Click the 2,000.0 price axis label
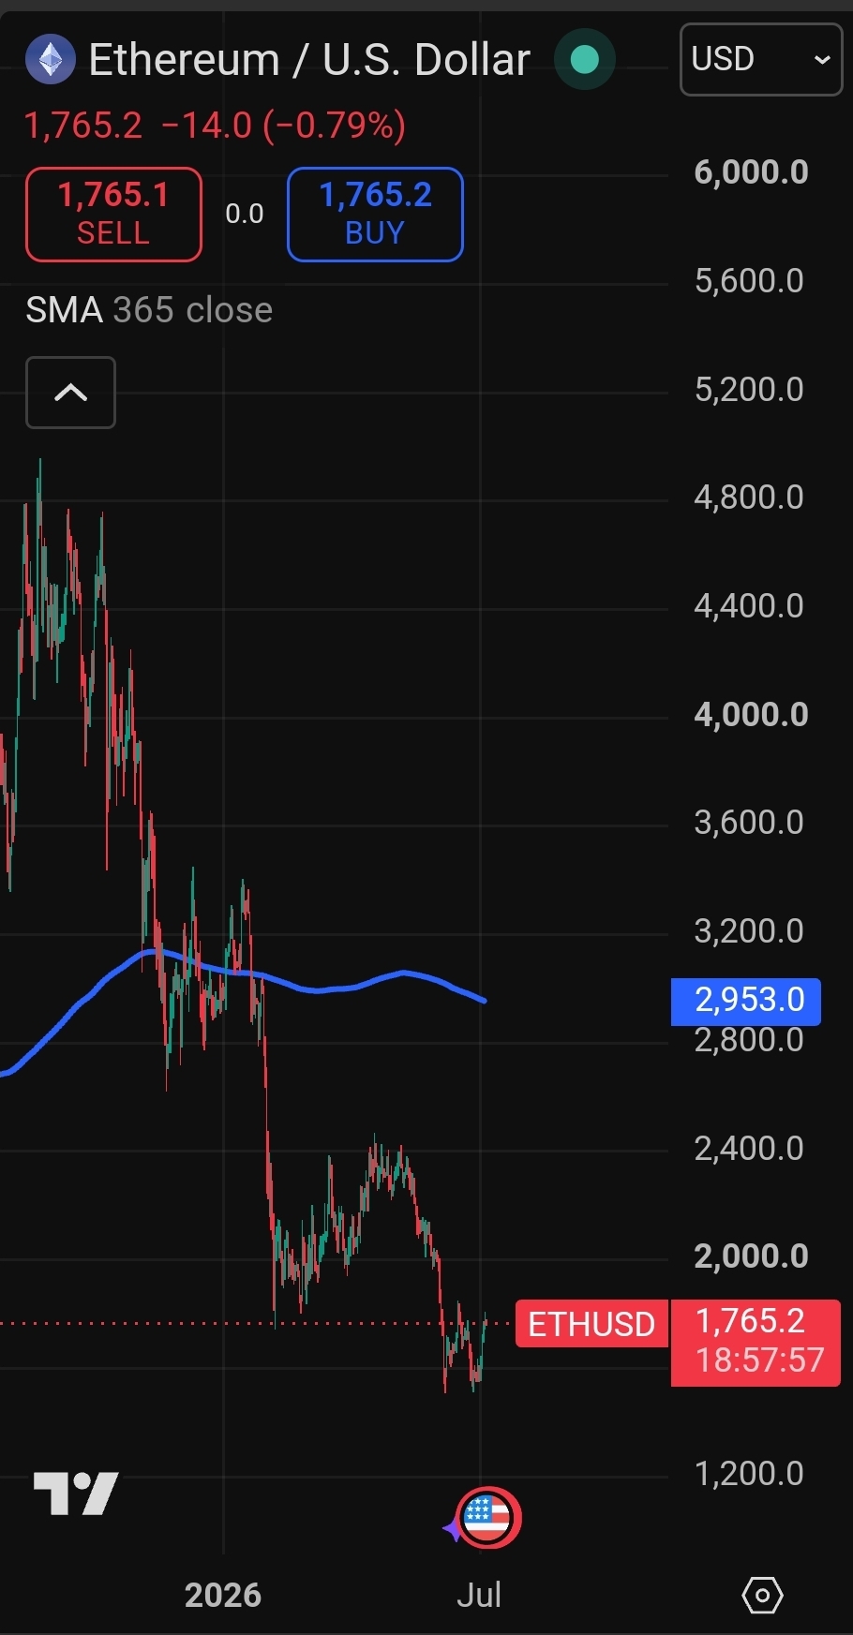The width and height of the screenshot is (853, 1635). [x=751, y=1256]
